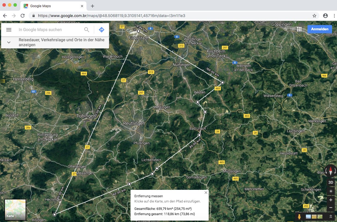Click the Anmelden sign-in button
337x222 pixels.
(x=319, y=29)
